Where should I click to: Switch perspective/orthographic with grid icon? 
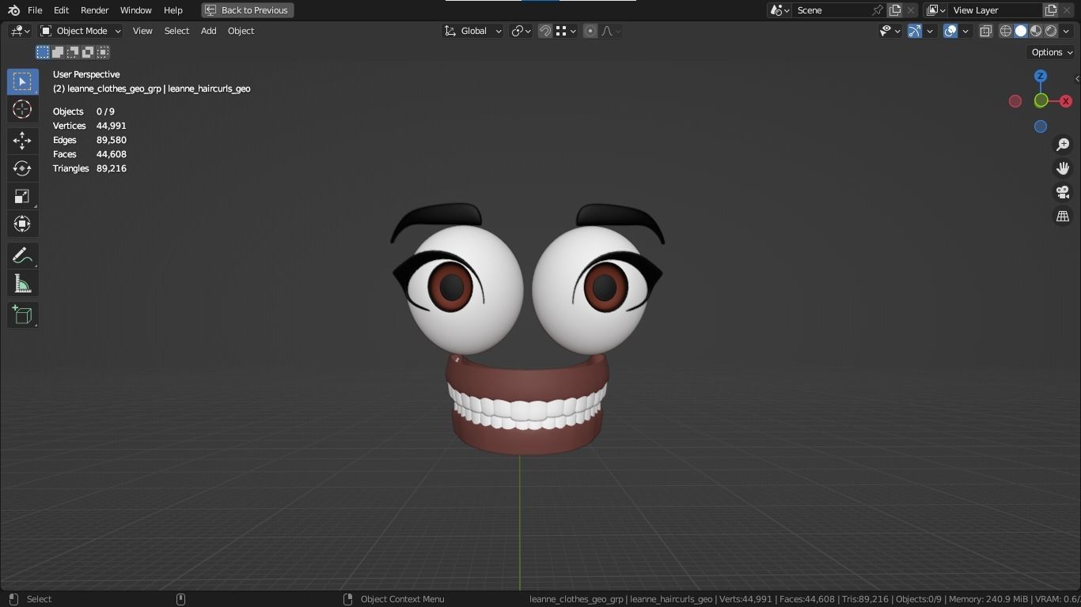point(1063,216)
